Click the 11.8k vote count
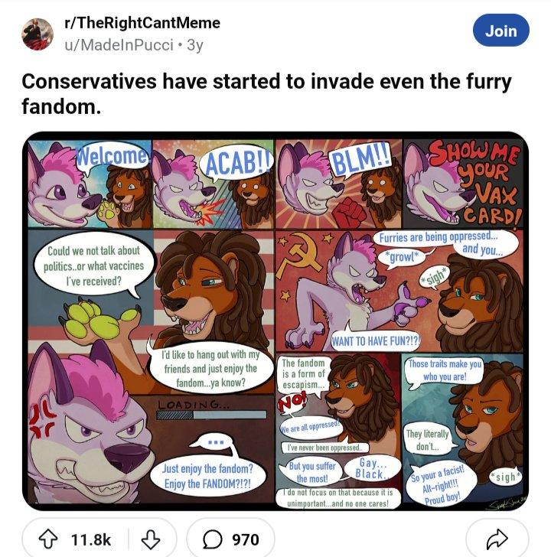Image resolution: width=551 pixels, height=557 pixels. pyautogui.click(x=90, y=539)
